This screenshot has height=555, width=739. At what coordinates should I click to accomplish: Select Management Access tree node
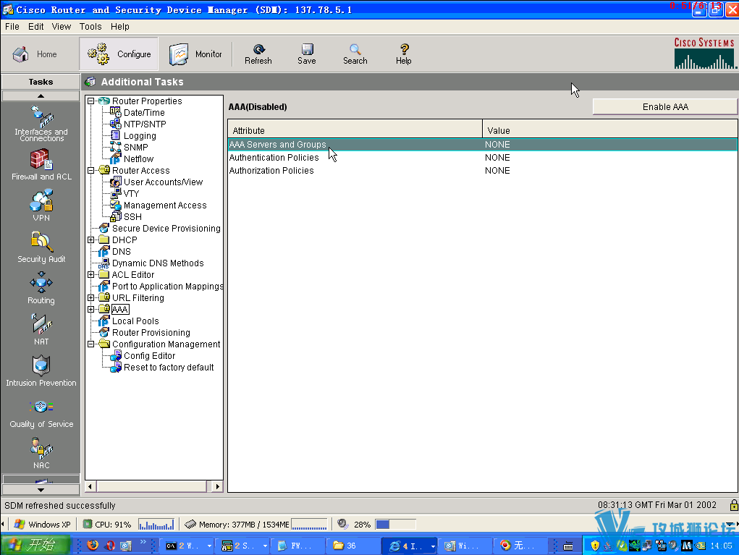click(x=165, y=206)
